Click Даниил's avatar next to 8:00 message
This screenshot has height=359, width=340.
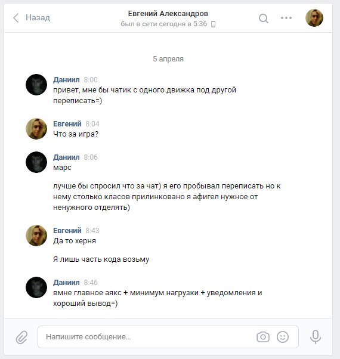pos(36,85)
